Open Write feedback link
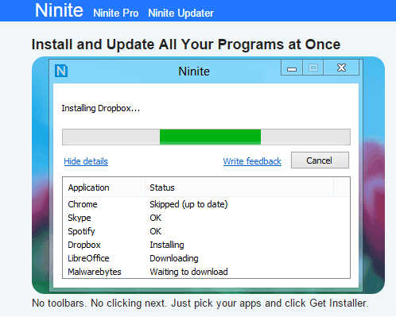This screenshot has height=317, width=396. point(252,161)
